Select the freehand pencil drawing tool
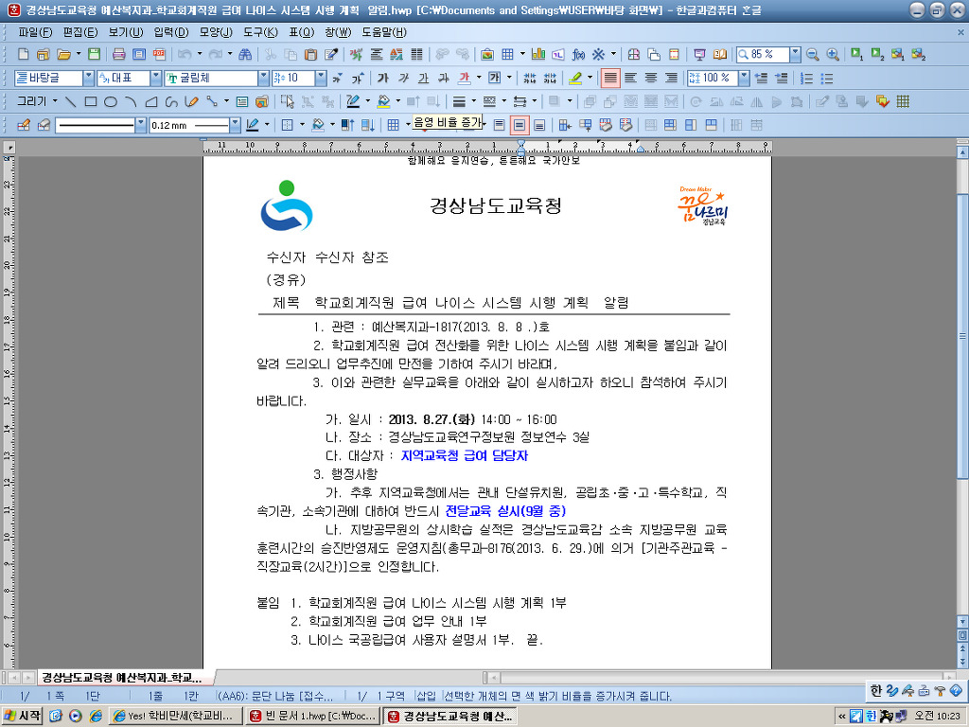 pos(191,101)
